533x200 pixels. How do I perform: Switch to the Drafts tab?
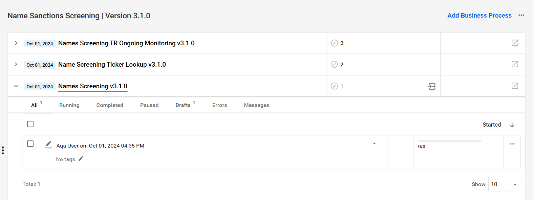click(183, 105)
